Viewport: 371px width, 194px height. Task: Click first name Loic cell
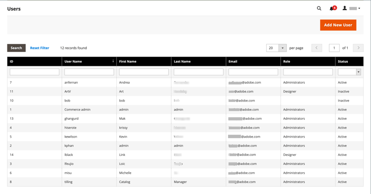pyautogui.click(x=144, y=164)
